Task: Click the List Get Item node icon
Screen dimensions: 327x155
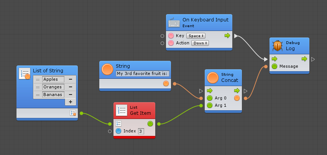Action: (122, 111)
